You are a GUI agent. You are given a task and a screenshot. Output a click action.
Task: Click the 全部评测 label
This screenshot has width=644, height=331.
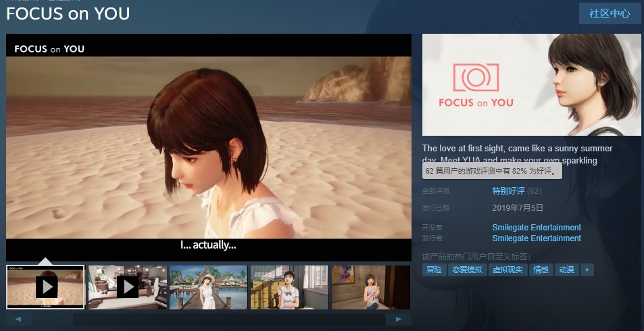pos(437,191)
